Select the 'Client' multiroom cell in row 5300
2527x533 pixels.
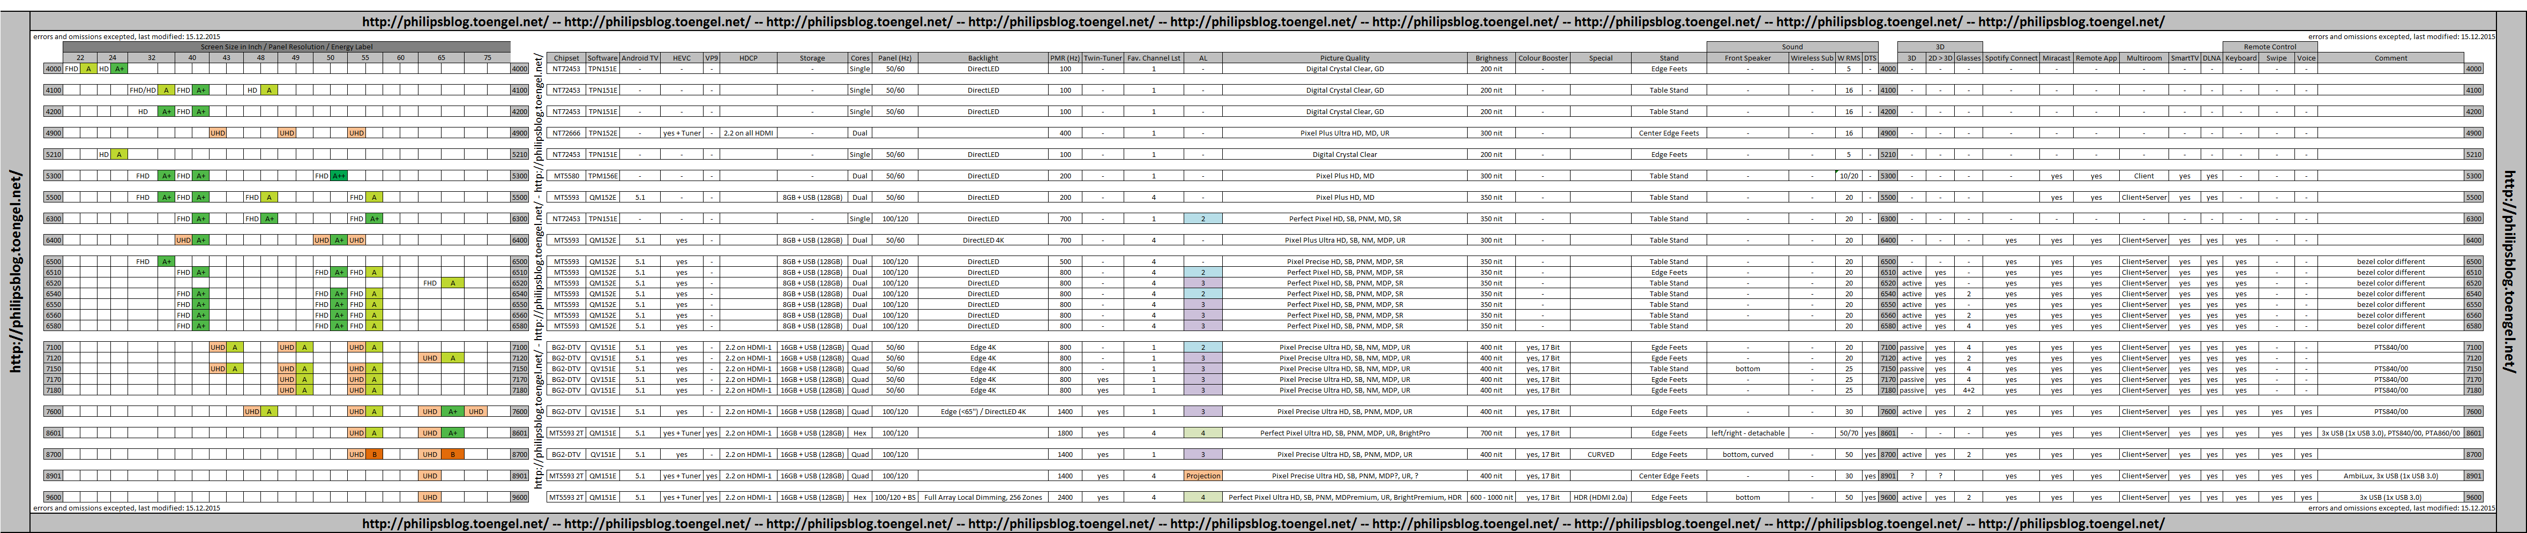[x=2143, y=176]
